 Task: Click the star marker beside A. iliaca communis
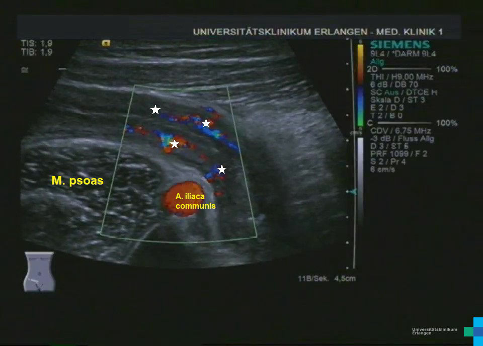click(222, 169)
